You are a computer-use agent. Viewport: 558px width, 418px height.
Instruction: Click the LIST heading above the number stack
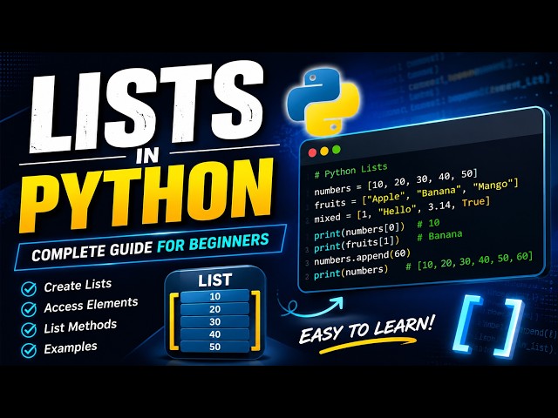[x=215, y=280]
